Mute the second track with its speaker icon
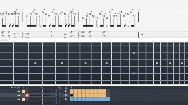The height and width of the screenshot is (105, 188). pos(23,95)
